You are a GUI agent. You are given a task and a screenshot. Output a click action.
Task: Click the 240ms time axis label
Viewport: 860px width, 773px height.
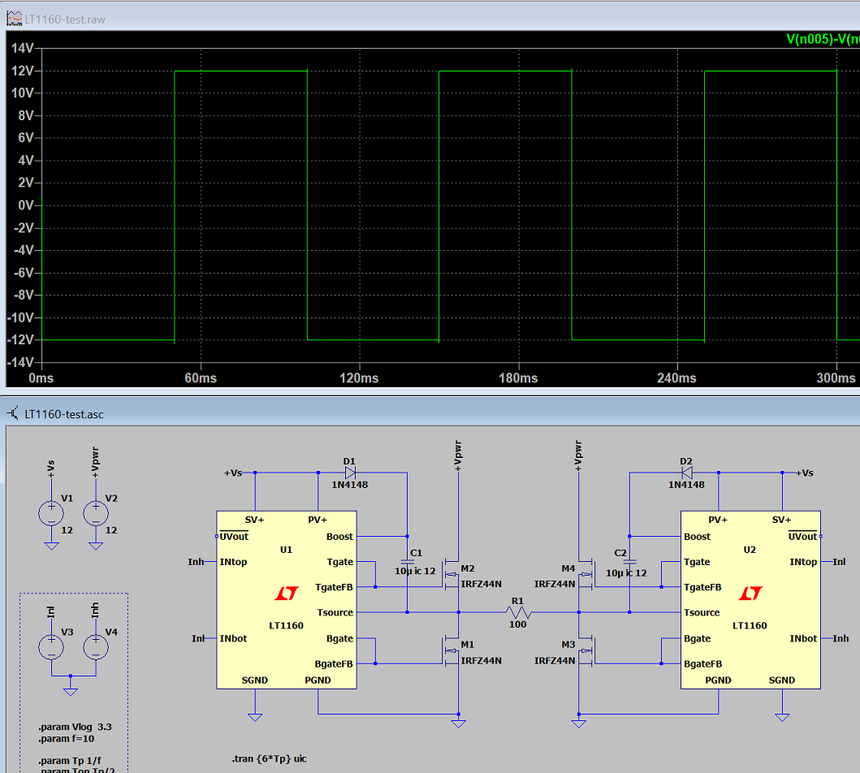point(676,378)
